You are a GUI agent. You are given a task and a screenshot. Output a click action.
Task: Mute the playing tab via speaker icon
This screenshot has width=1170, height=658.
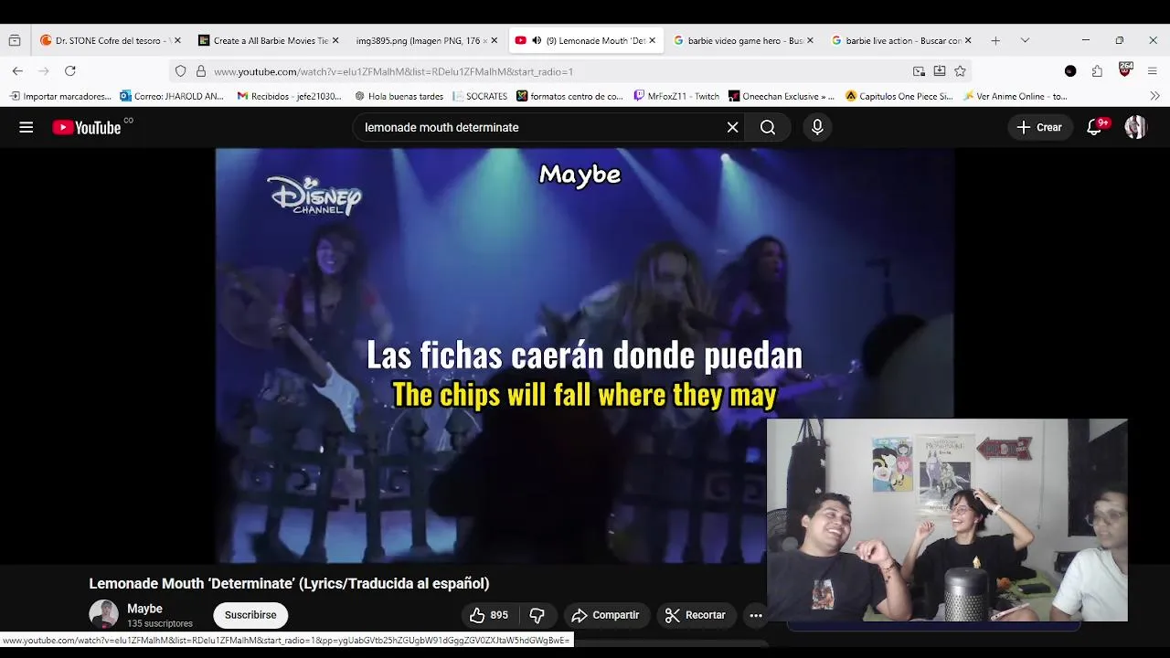click(537, 40)
